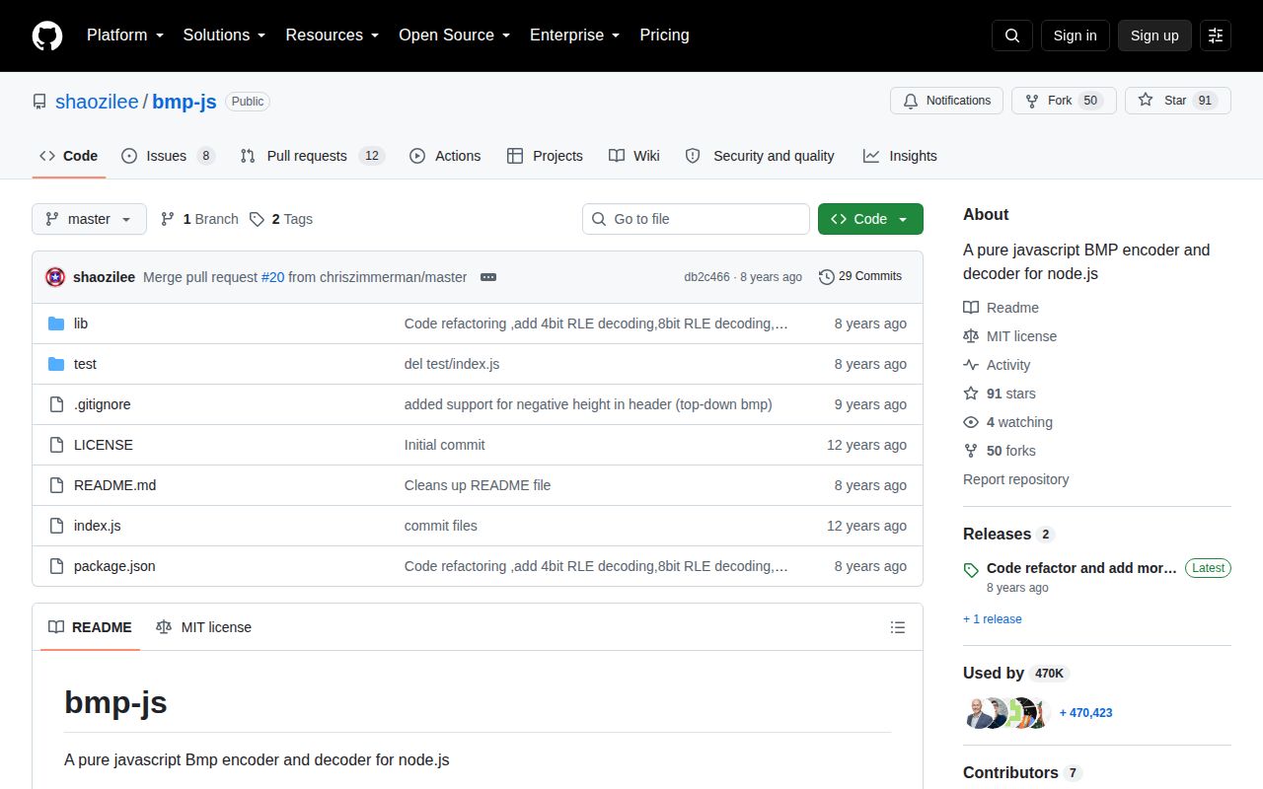
Task: Open the green Code dropdown
Action: [870, 219]
